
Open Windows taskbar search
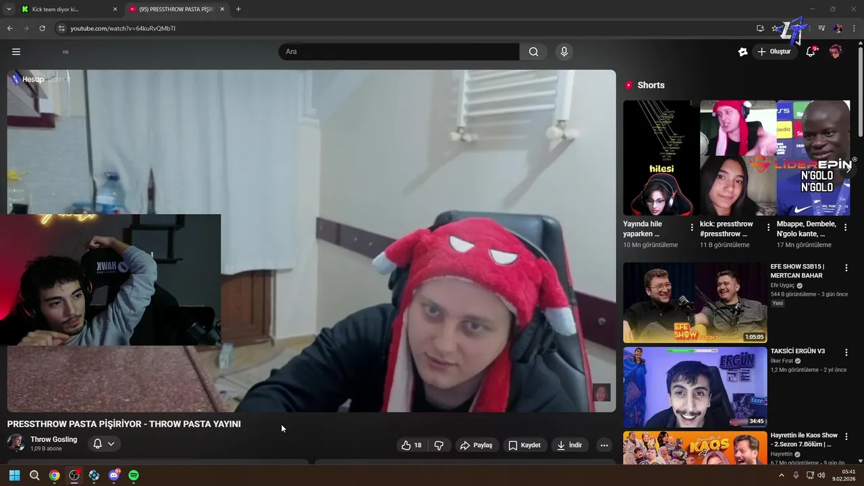pos(34,475)
